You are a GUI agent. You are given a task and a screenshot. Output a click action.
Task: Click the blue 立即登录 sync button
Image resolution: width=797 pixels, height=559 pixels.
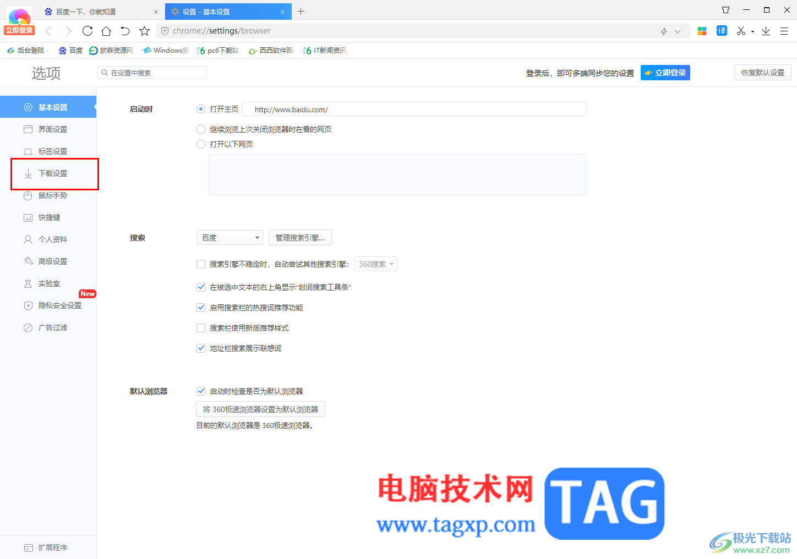[665, 73]
